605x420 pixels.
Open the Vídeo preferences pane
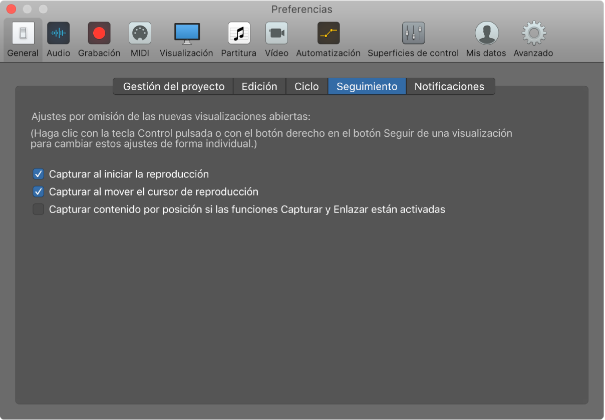(x=276, y=40)
